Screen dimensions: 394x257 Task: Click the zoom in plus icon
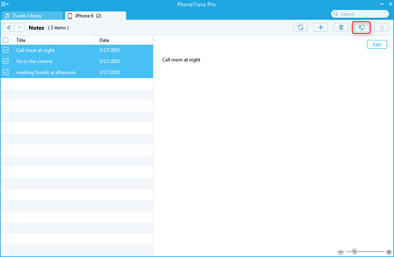coord(389,252)
